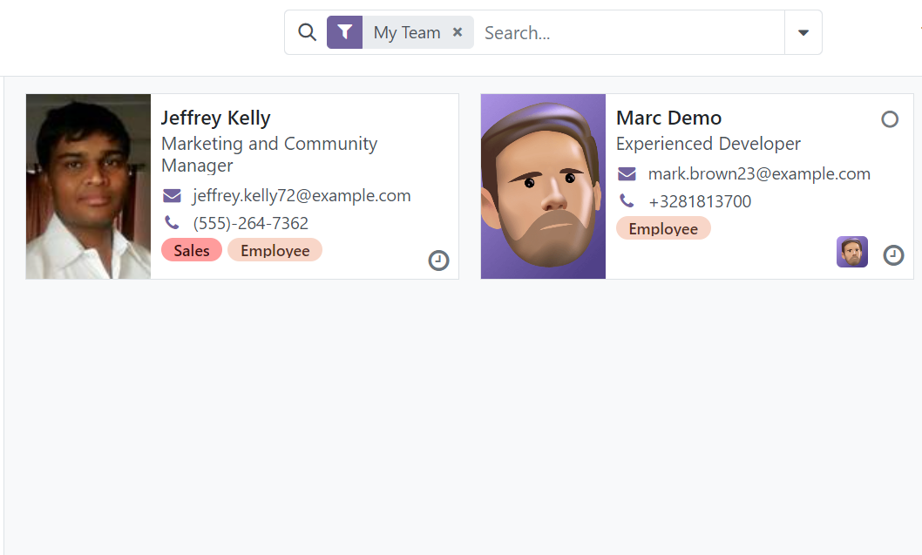Click Marc Demo's presence status circle

pyautogui.click(x=889, y=119)
